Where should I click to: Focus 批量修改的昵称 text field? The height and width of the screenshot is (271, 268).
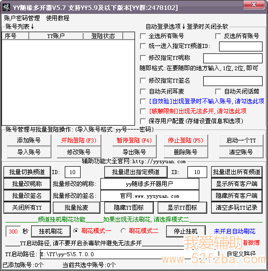(150, 184)
